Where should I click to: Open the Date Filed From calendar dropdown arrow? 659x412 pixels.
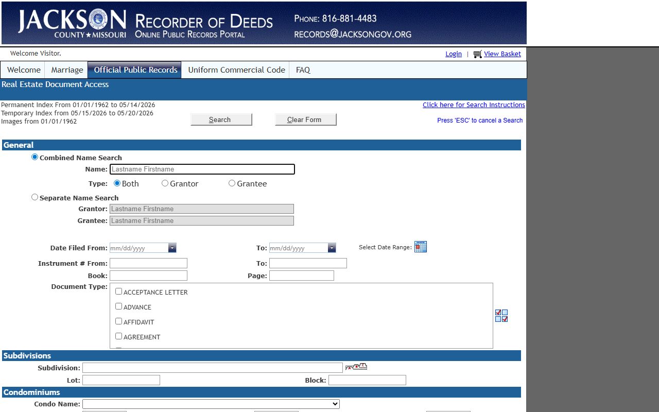[x=172, y=248]
